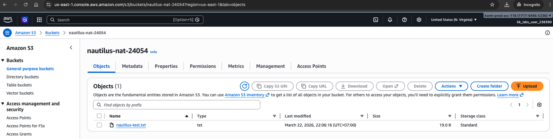Viewport: 553px width, 139px height.
Task: Open the AWS services grid menu
Action: [39, 20]
